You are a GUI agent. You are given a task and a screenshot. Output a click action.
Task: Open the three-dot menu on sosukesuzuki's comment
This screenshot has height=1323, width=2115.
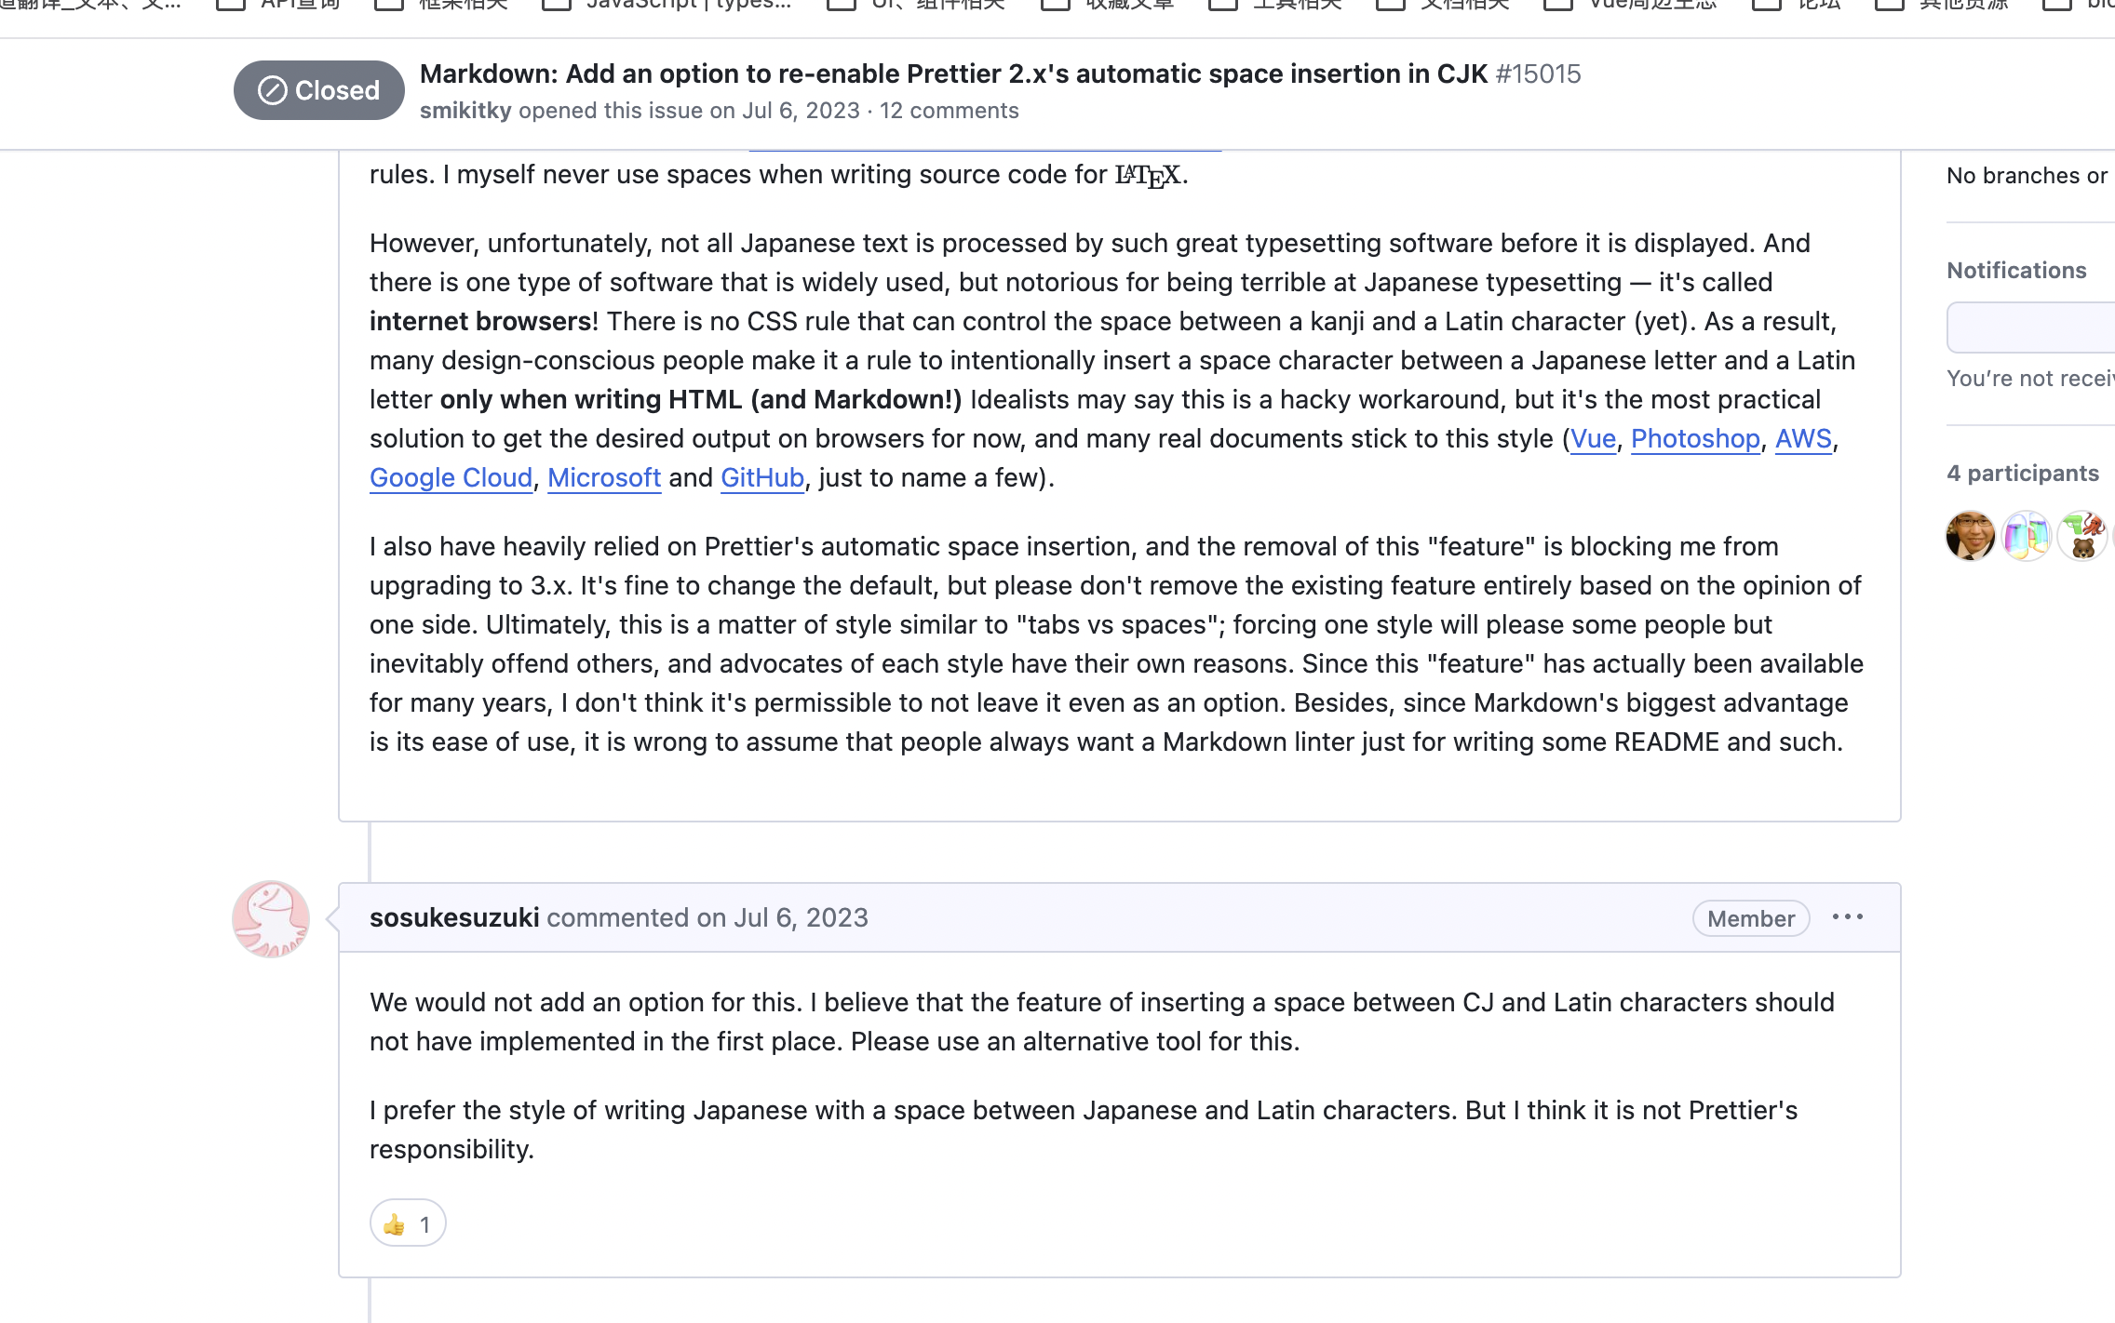pyautogui.click(x=1847, y=917)
